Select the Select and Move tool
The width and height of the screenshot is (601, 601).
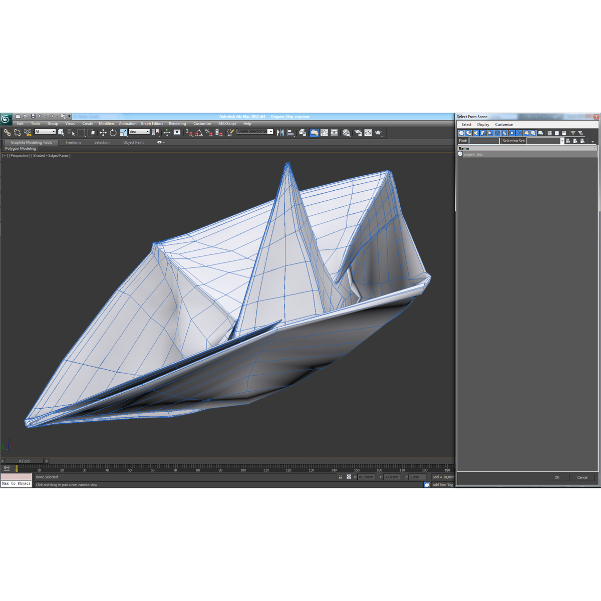[x=102, y=132]
